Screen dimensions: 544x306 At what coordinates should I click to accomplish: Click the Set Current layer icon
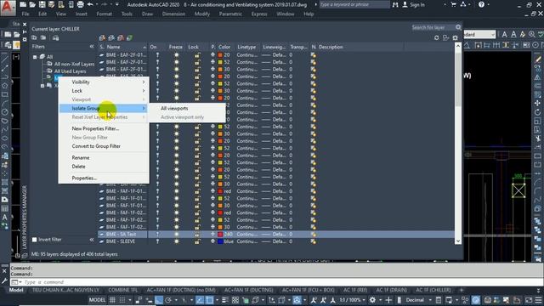point(129,37)
